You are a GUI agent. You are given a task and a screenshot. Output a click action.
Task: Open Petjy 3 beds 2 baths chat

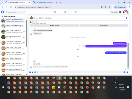coord(13,31)
